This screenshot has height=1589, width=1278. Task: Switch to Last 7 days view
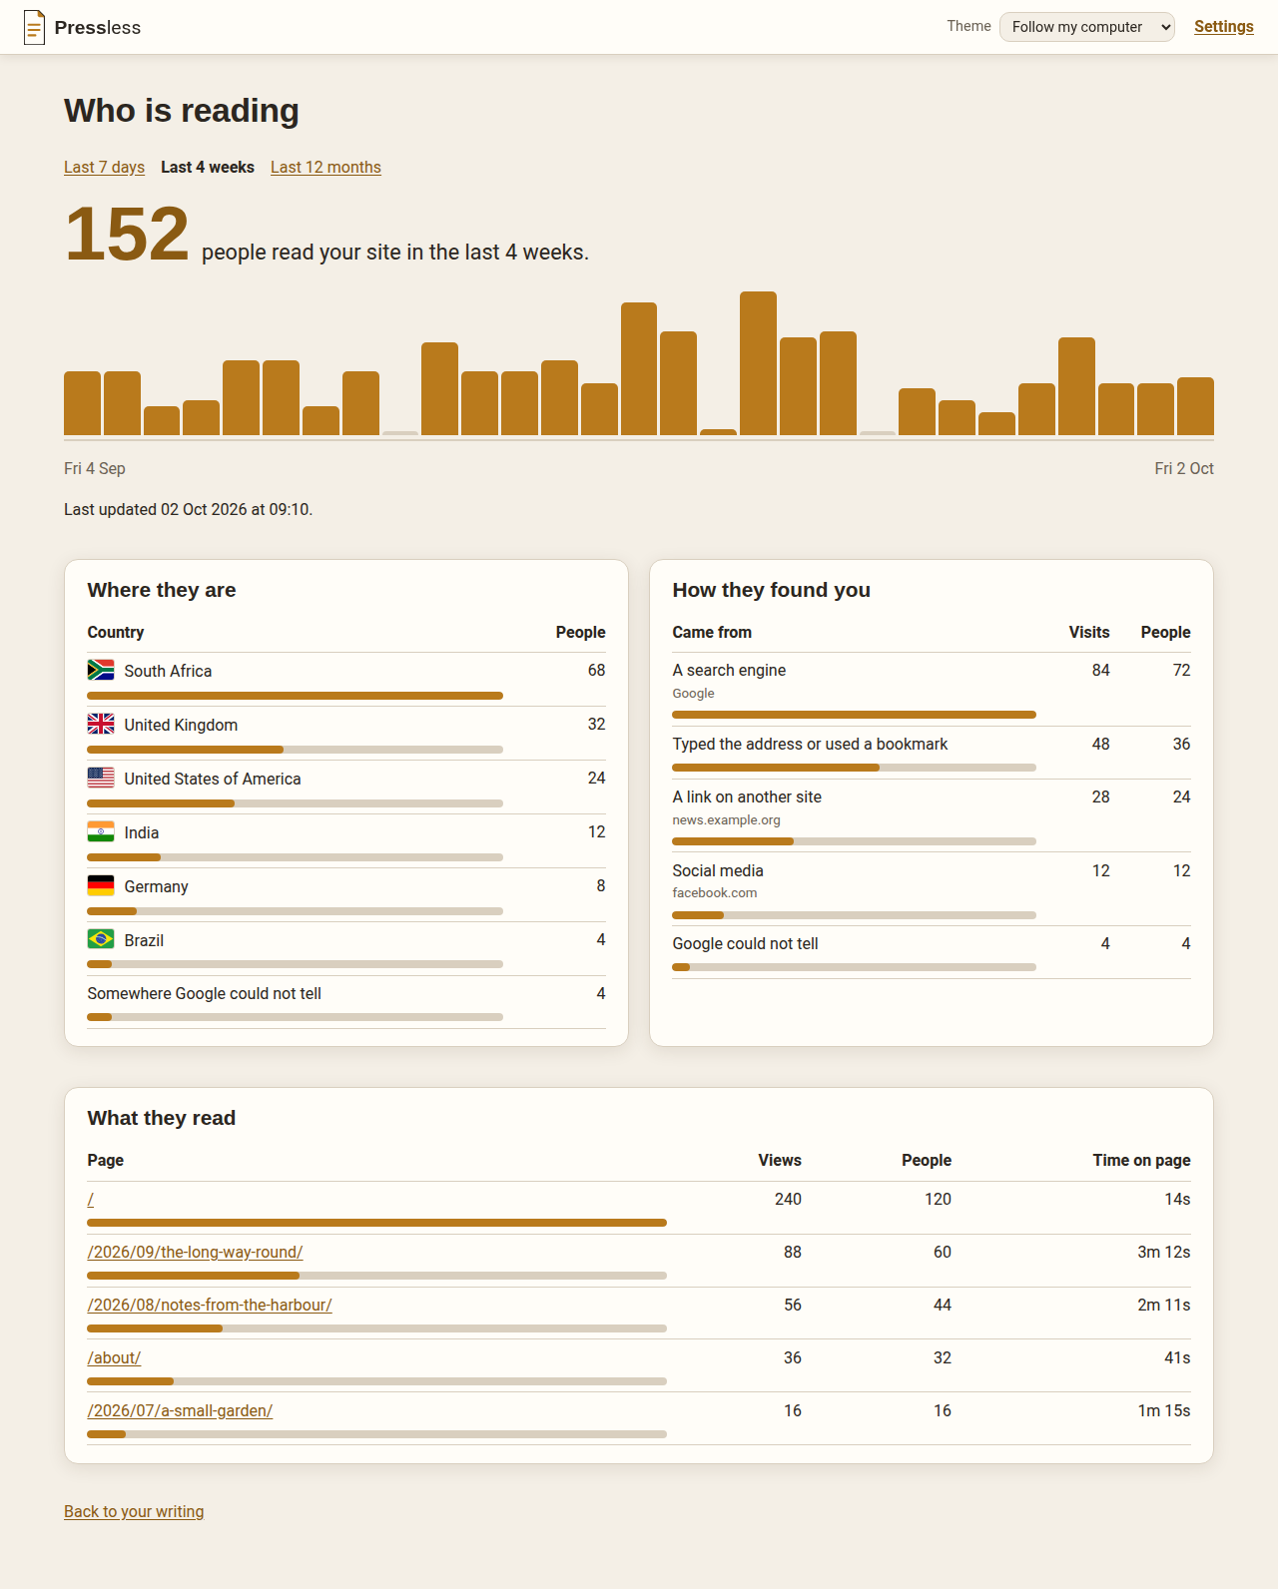(x=104, y=167)
